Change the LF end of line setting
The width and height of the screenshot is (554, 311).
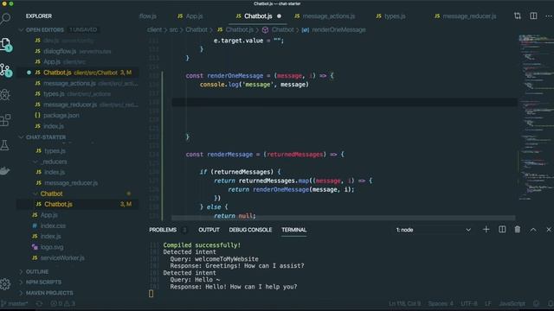pyautogui.click(x=488, y=303)
